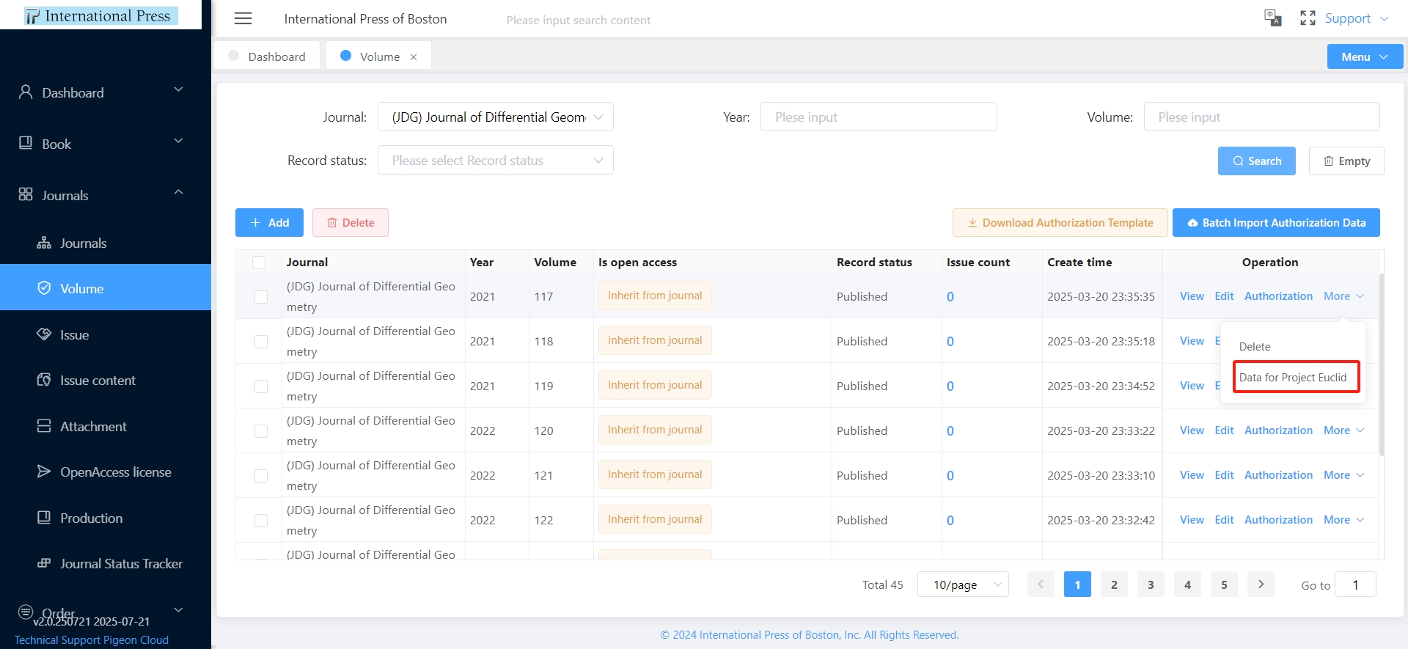Check the row for volume 121
This screenshot has height=649, width=1408.
(x=261, y=475)
